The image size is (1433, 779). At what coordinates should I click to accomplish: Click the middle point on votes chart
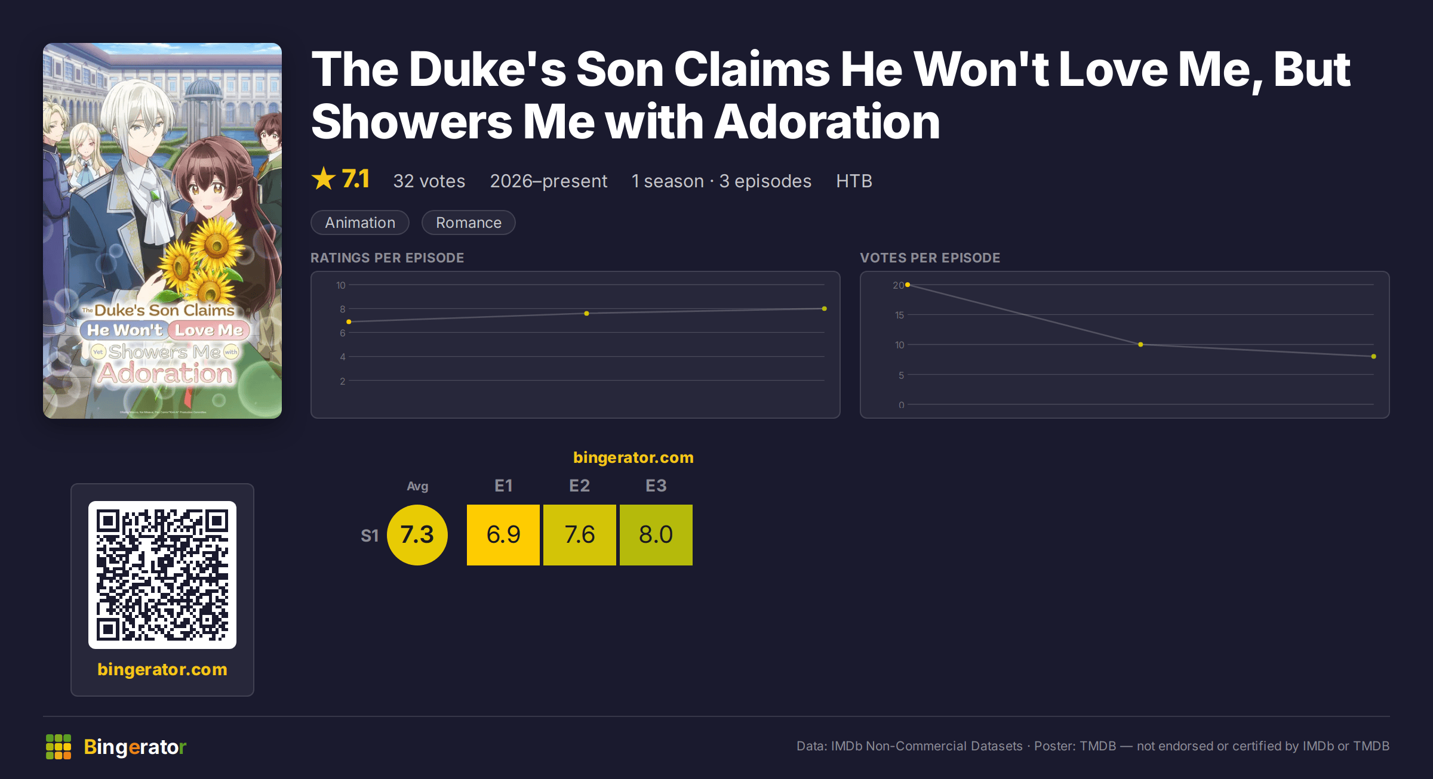1140,344
